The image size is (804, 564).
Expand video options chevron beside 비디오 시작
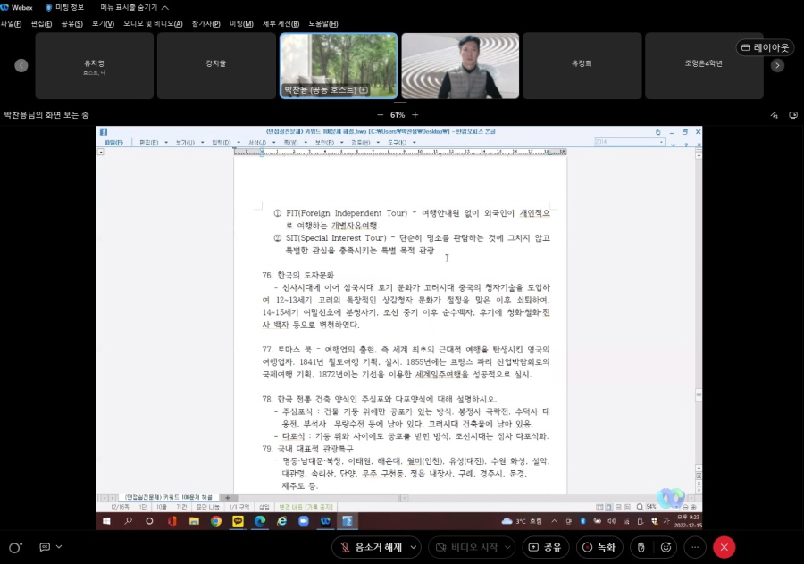coord(506,547)
